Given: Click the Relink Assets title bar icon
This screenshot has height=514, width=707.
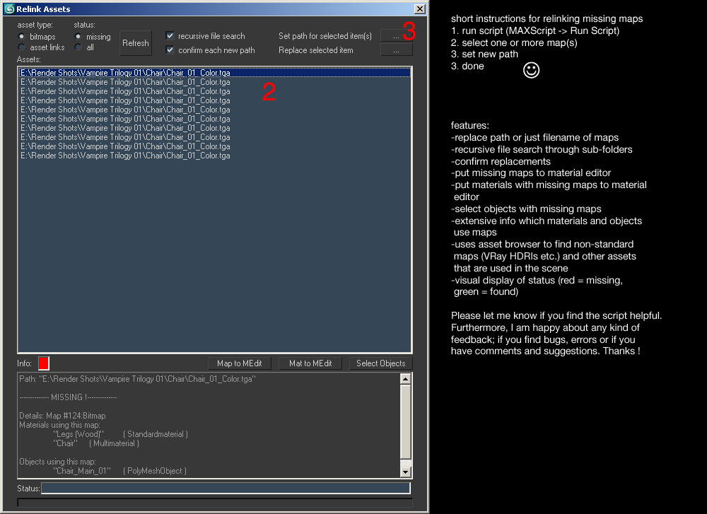Looking at the screenshot, I should [9, 9].
